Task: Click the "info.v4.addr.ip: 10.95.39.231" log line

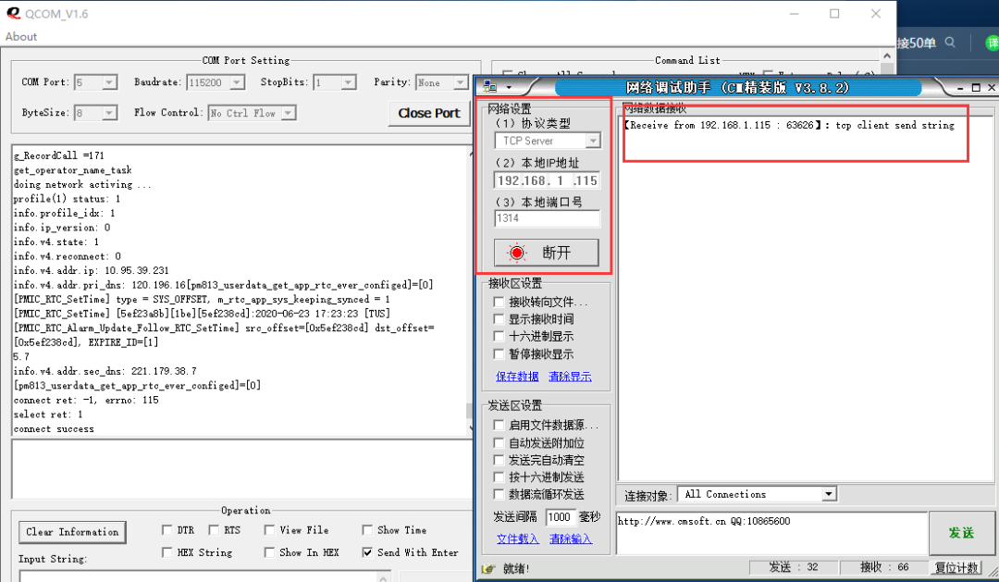Action: [x=91, y=270]
